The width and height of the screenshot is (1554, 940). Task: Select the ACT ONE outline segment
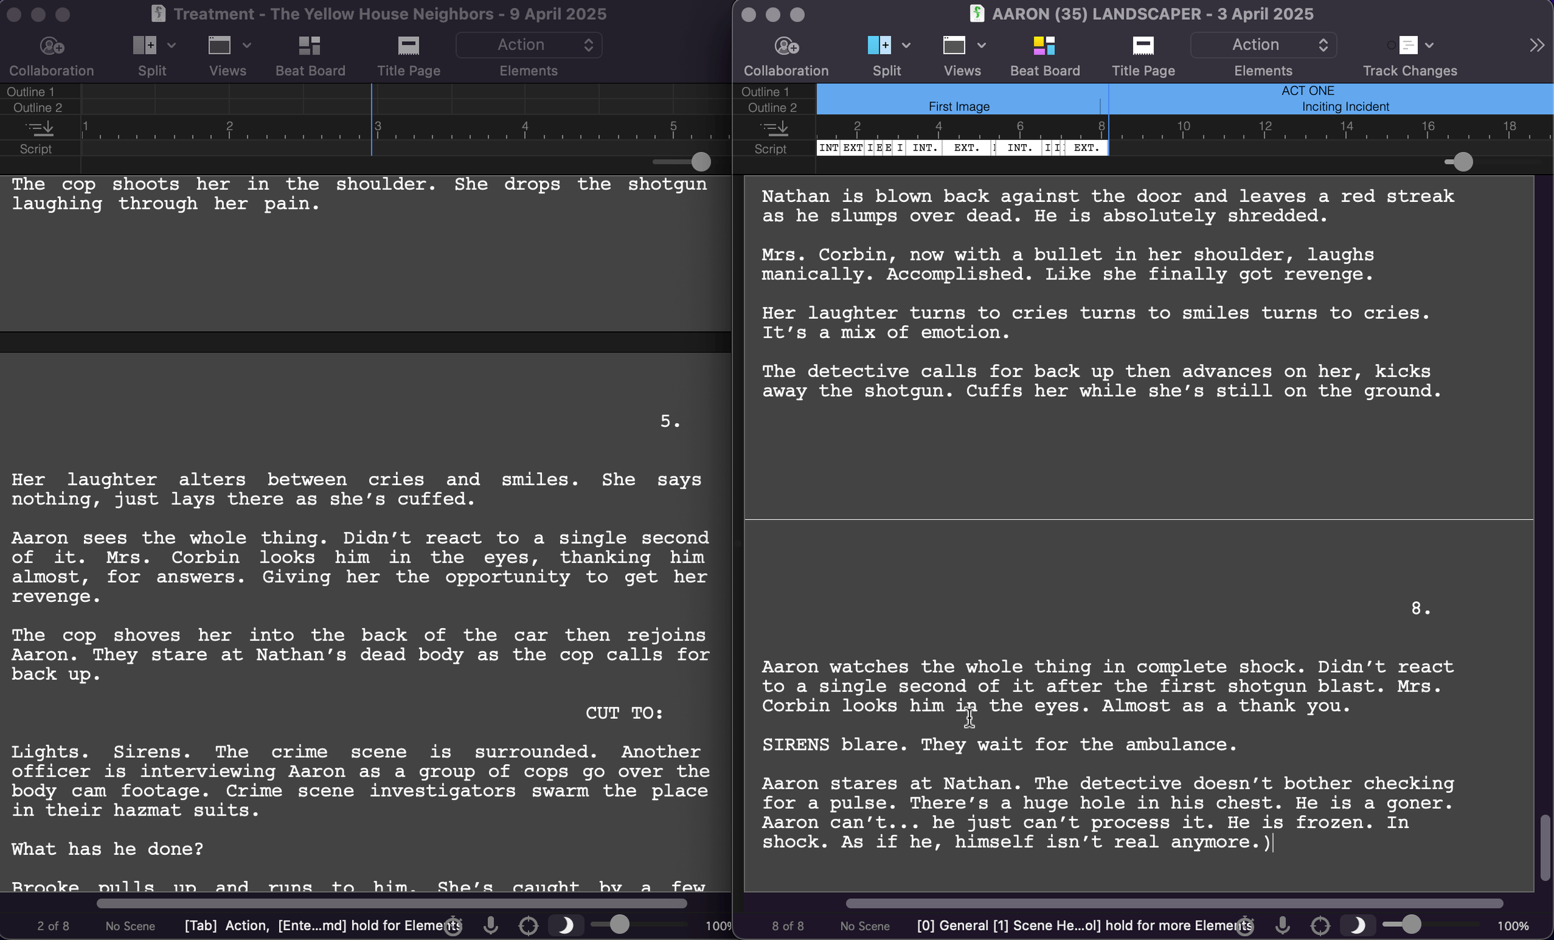click(1307, 91)
